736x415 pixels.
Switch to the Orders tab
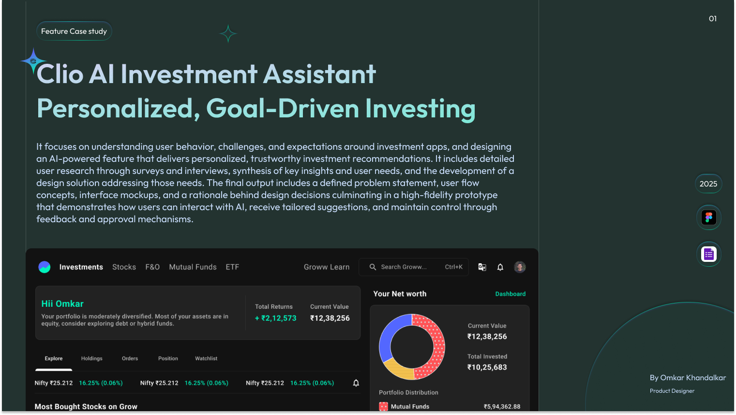(130, 358)
